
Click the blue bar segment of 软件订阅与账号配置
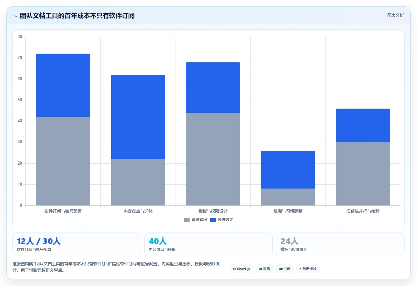tap(63, 85)
